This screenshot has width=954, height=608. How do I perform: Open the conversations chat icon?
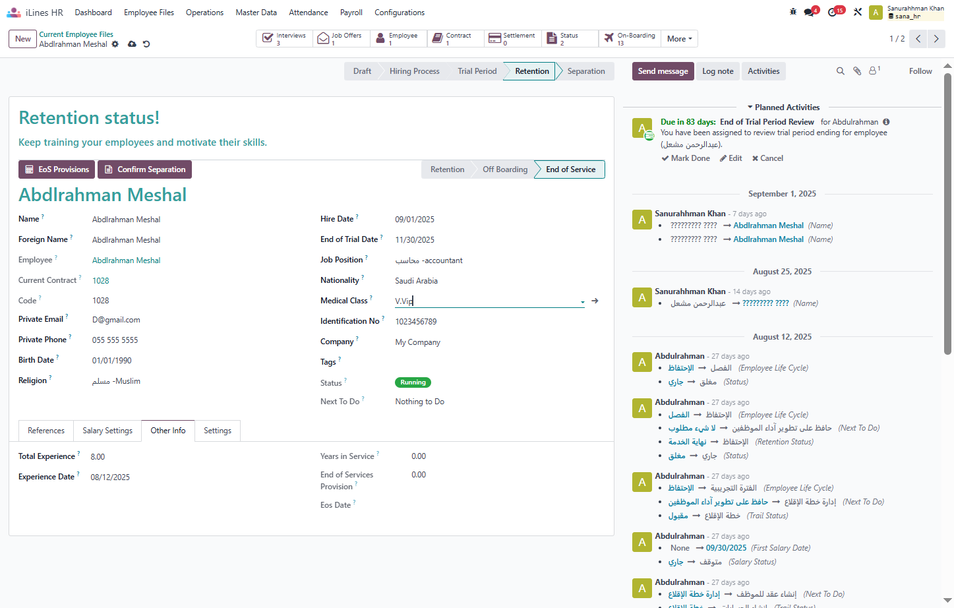810,12
